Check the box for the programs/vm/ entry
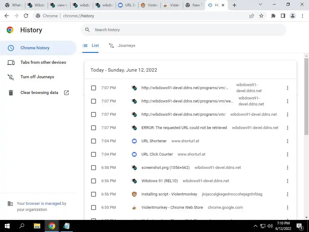309x232 pixels. (x=94, y=114)
